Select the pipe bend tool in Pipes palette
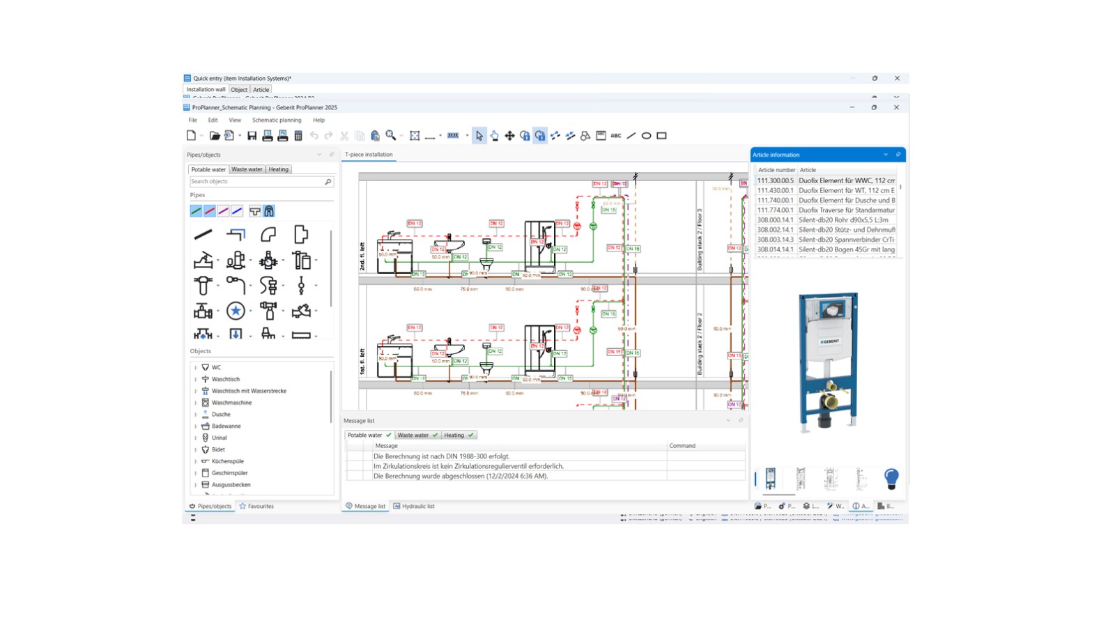The width and height of the screenshot is (1115, 627). point(268,234)
